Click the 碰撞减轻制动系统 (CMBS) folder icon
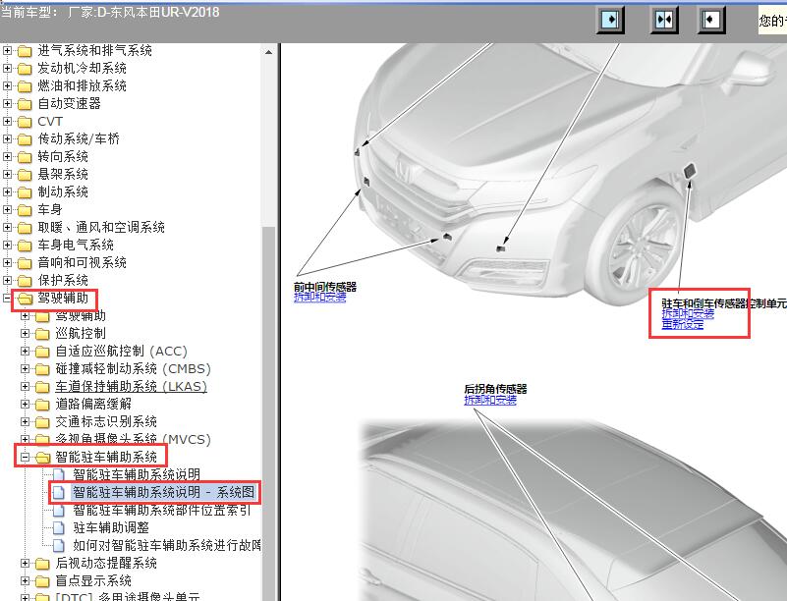Screen dimensions: 787x601 [42, 369]
